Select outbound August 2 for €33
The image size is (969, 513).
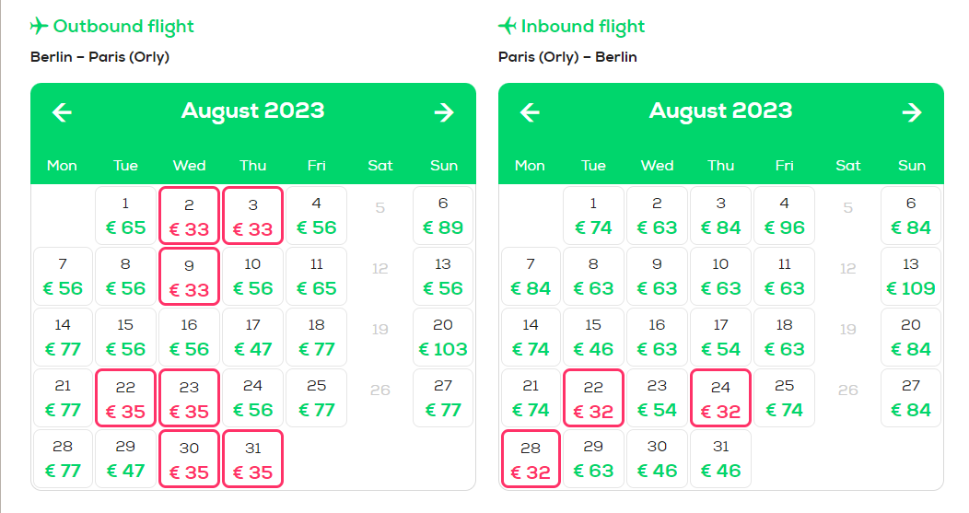189,216
